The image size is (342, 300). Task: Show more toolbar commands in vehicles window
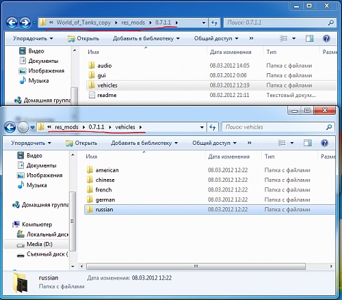click(250, 143)
